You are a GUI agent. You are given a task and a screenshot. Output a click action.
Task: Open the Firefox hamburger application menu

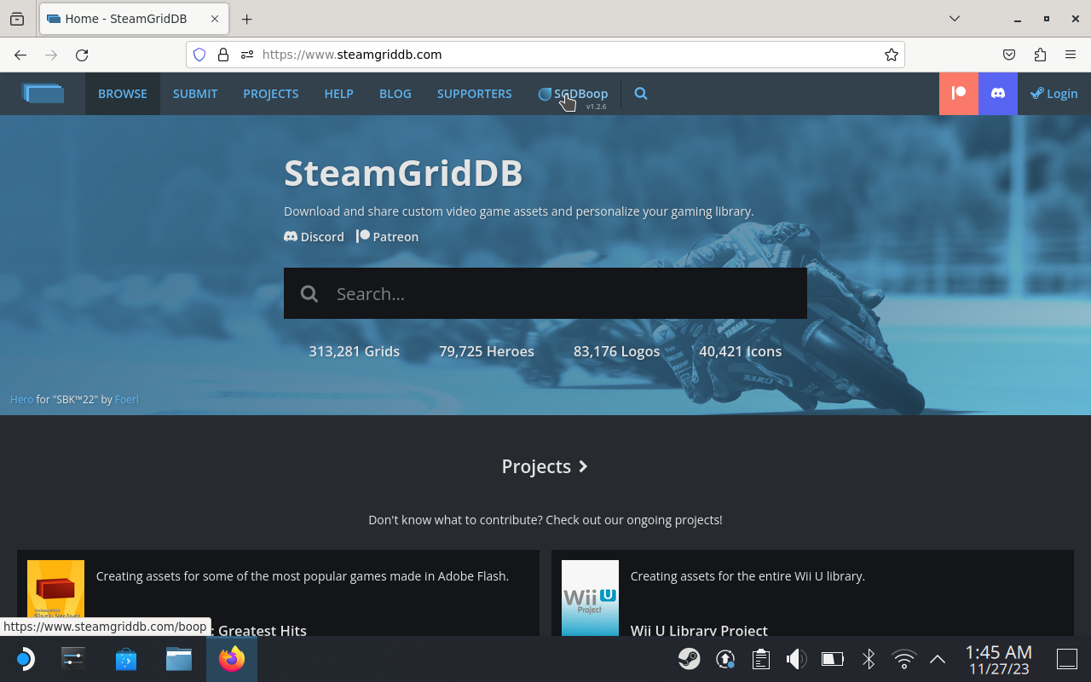pos(1071,55)
